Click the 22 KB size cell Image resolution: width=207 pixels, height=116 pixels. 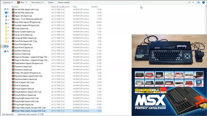point(99,25)
